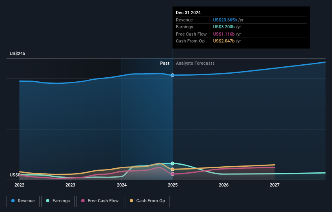Click the Earnings row label in tooltip

point(184,27)
